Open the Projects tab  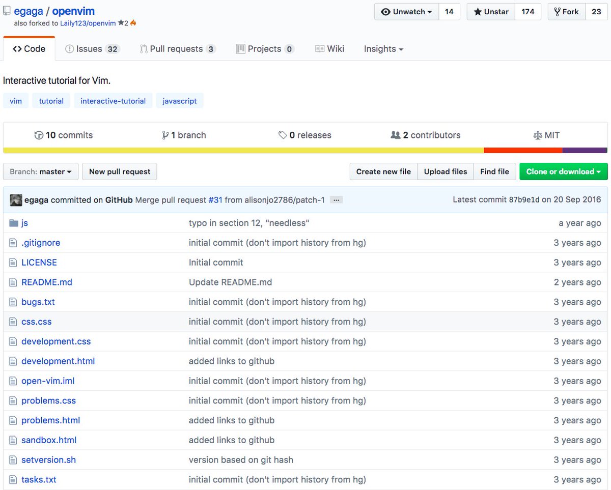[x=265, y=49]
